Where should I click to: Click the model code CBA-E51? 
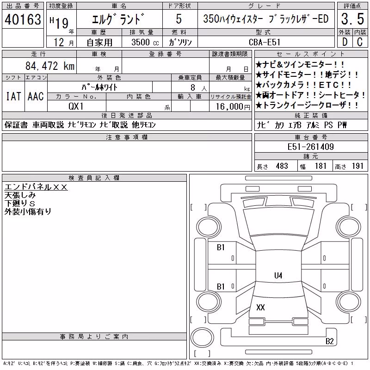pyautogui.click(x=265, y=42)
